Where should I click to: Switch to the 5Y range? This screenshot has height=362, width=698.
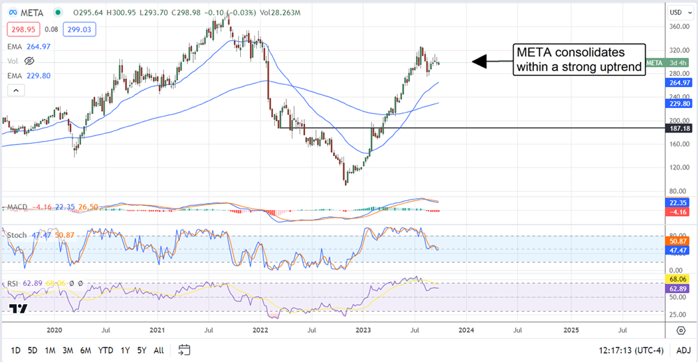pyautogui.click(x=142, y=349)
